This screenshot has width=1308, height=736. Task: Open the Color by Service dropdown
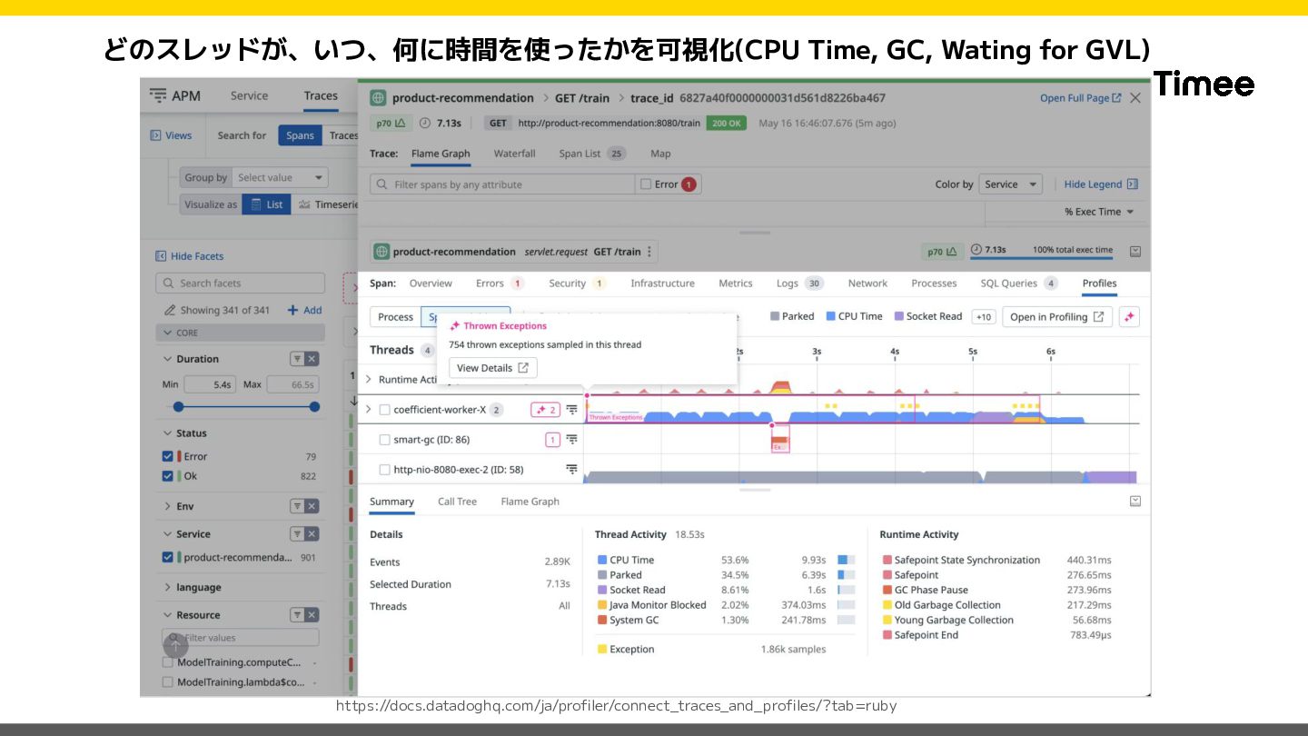(1010, 184)
